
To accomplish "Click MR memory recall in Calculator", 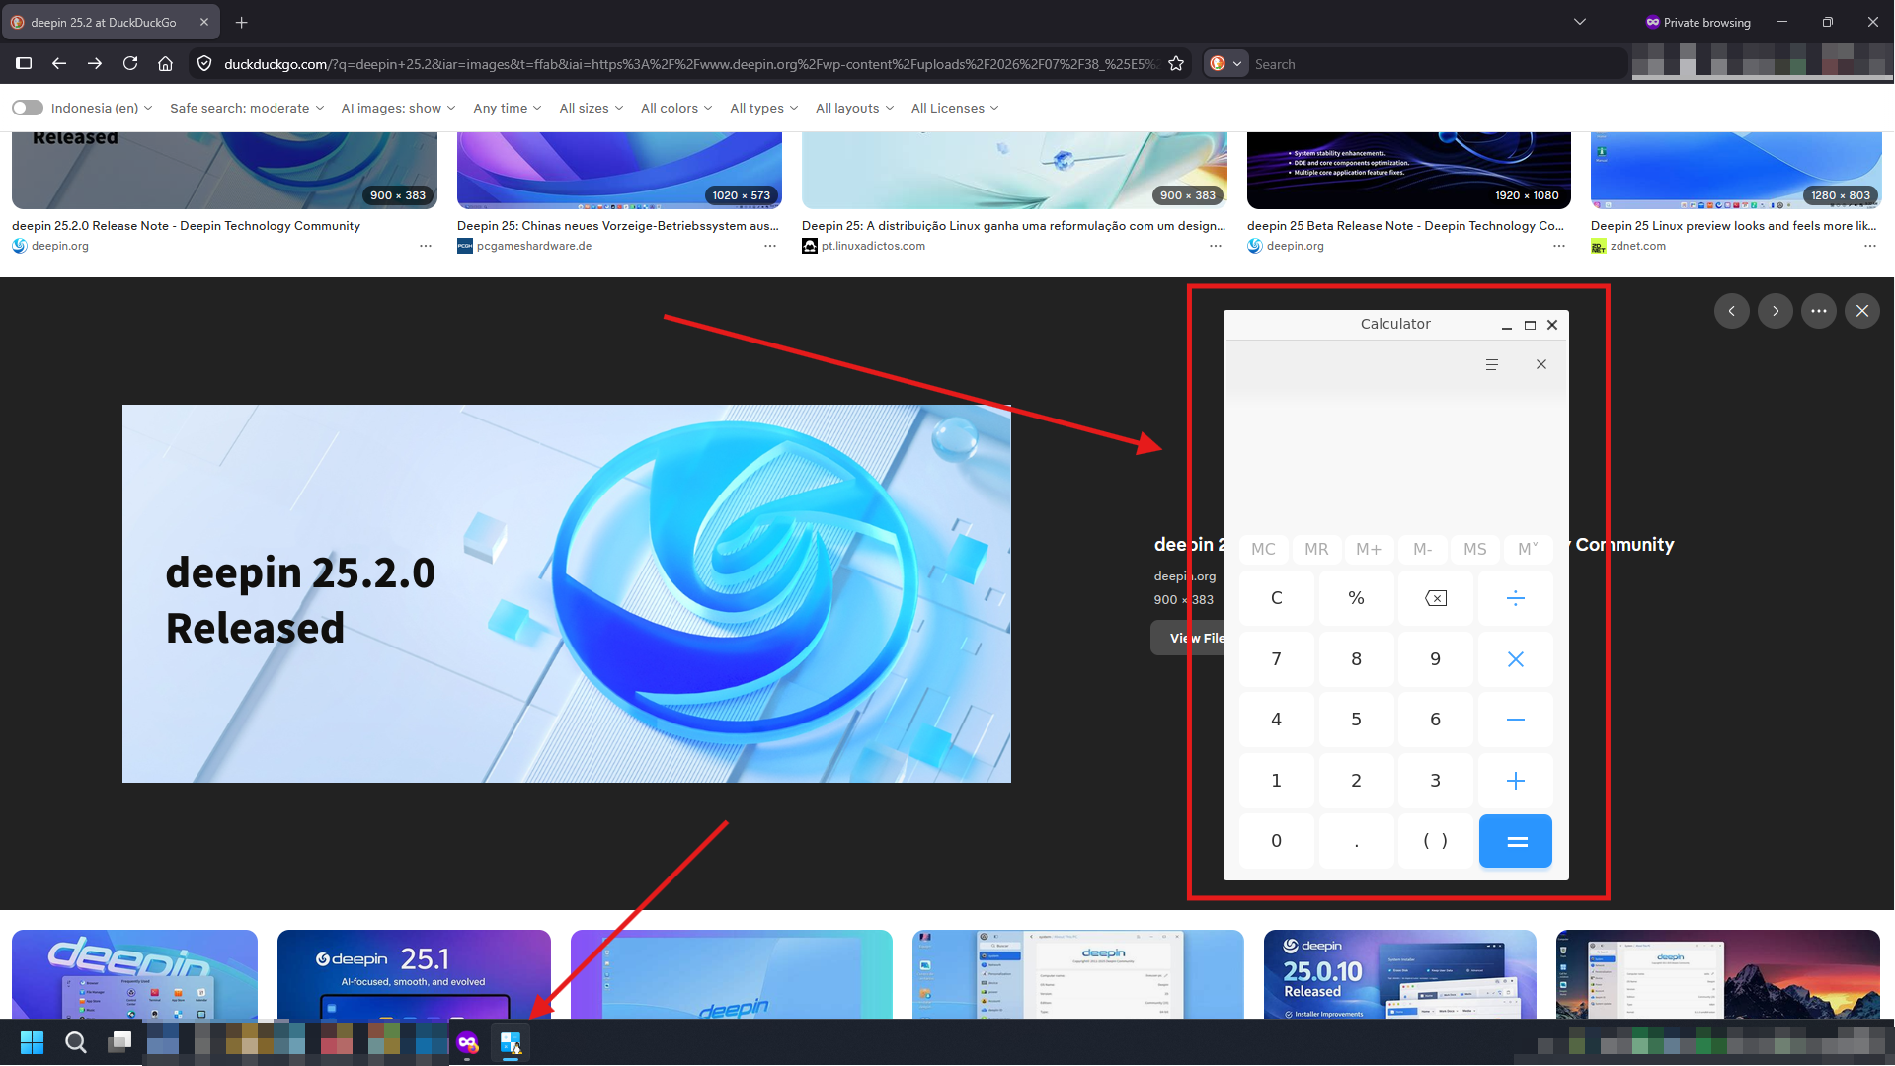I will point(1316,549).
